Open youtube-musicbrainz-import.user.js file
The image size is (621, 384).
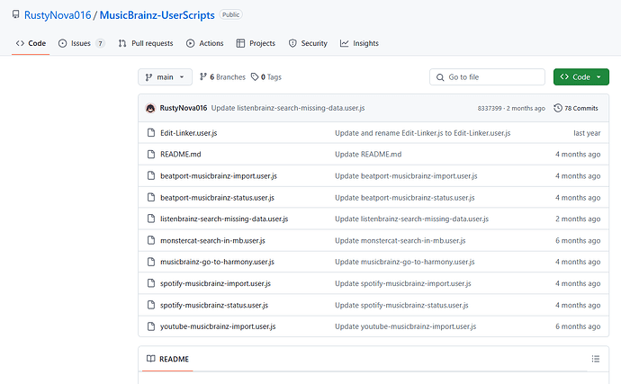[x=218, y=326]
